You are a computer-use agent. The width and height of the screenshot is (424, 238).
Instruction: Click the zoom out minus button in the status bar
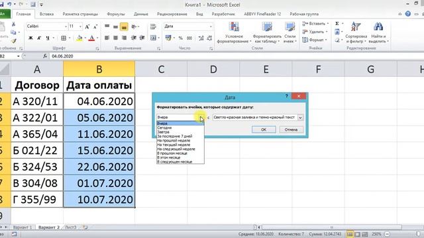(388, 234)
